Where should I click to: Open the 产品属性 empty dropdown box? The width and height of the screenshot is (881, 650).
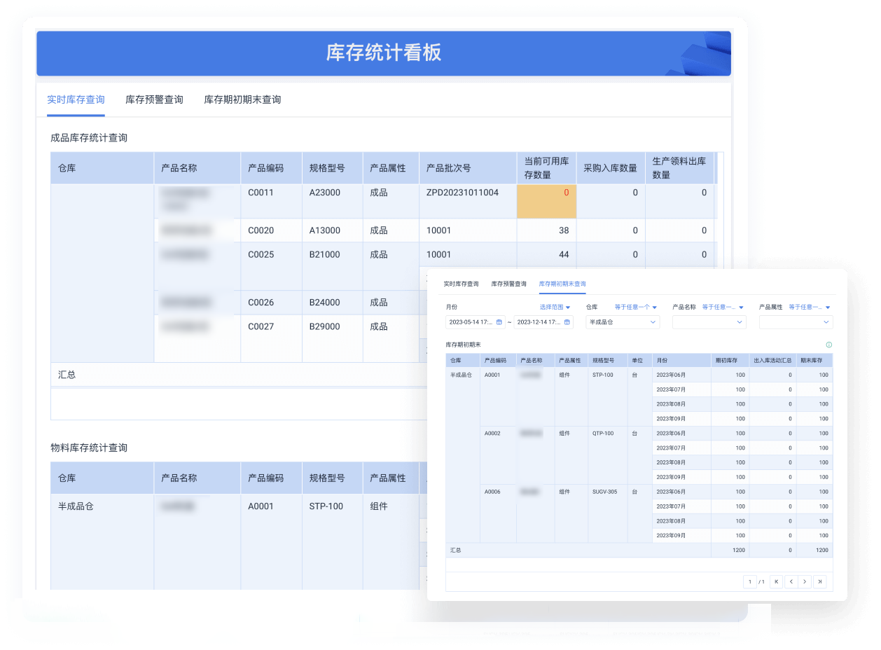click(x=796, y=322)
